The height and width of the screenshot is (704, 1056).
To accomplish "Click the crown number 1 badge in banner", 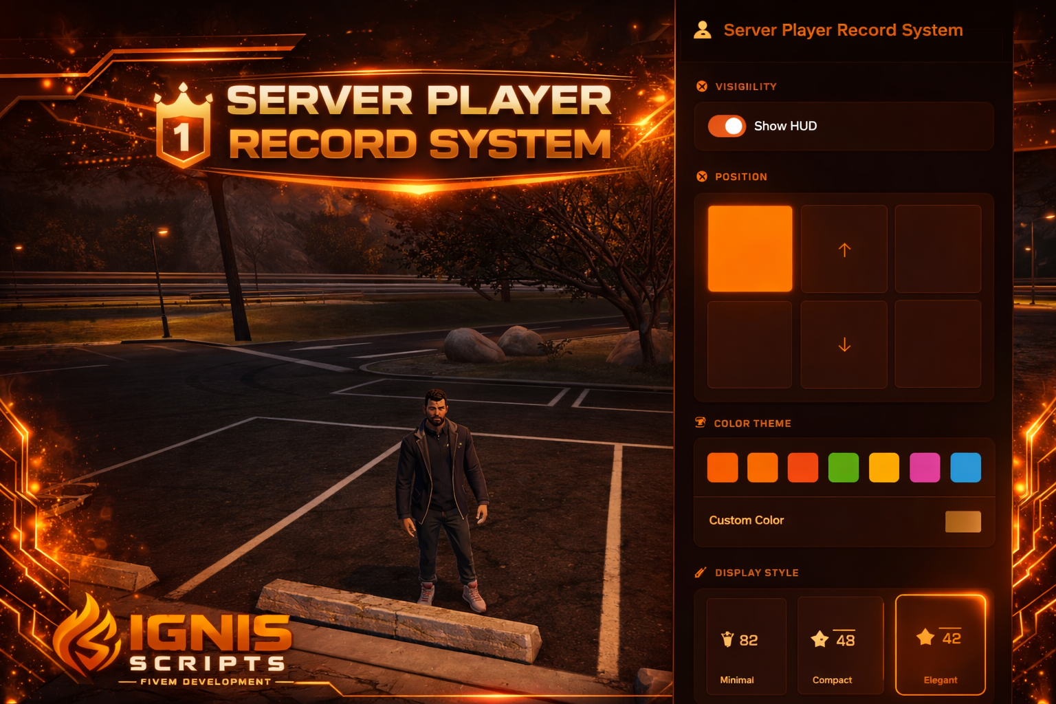I will (183, 126).
